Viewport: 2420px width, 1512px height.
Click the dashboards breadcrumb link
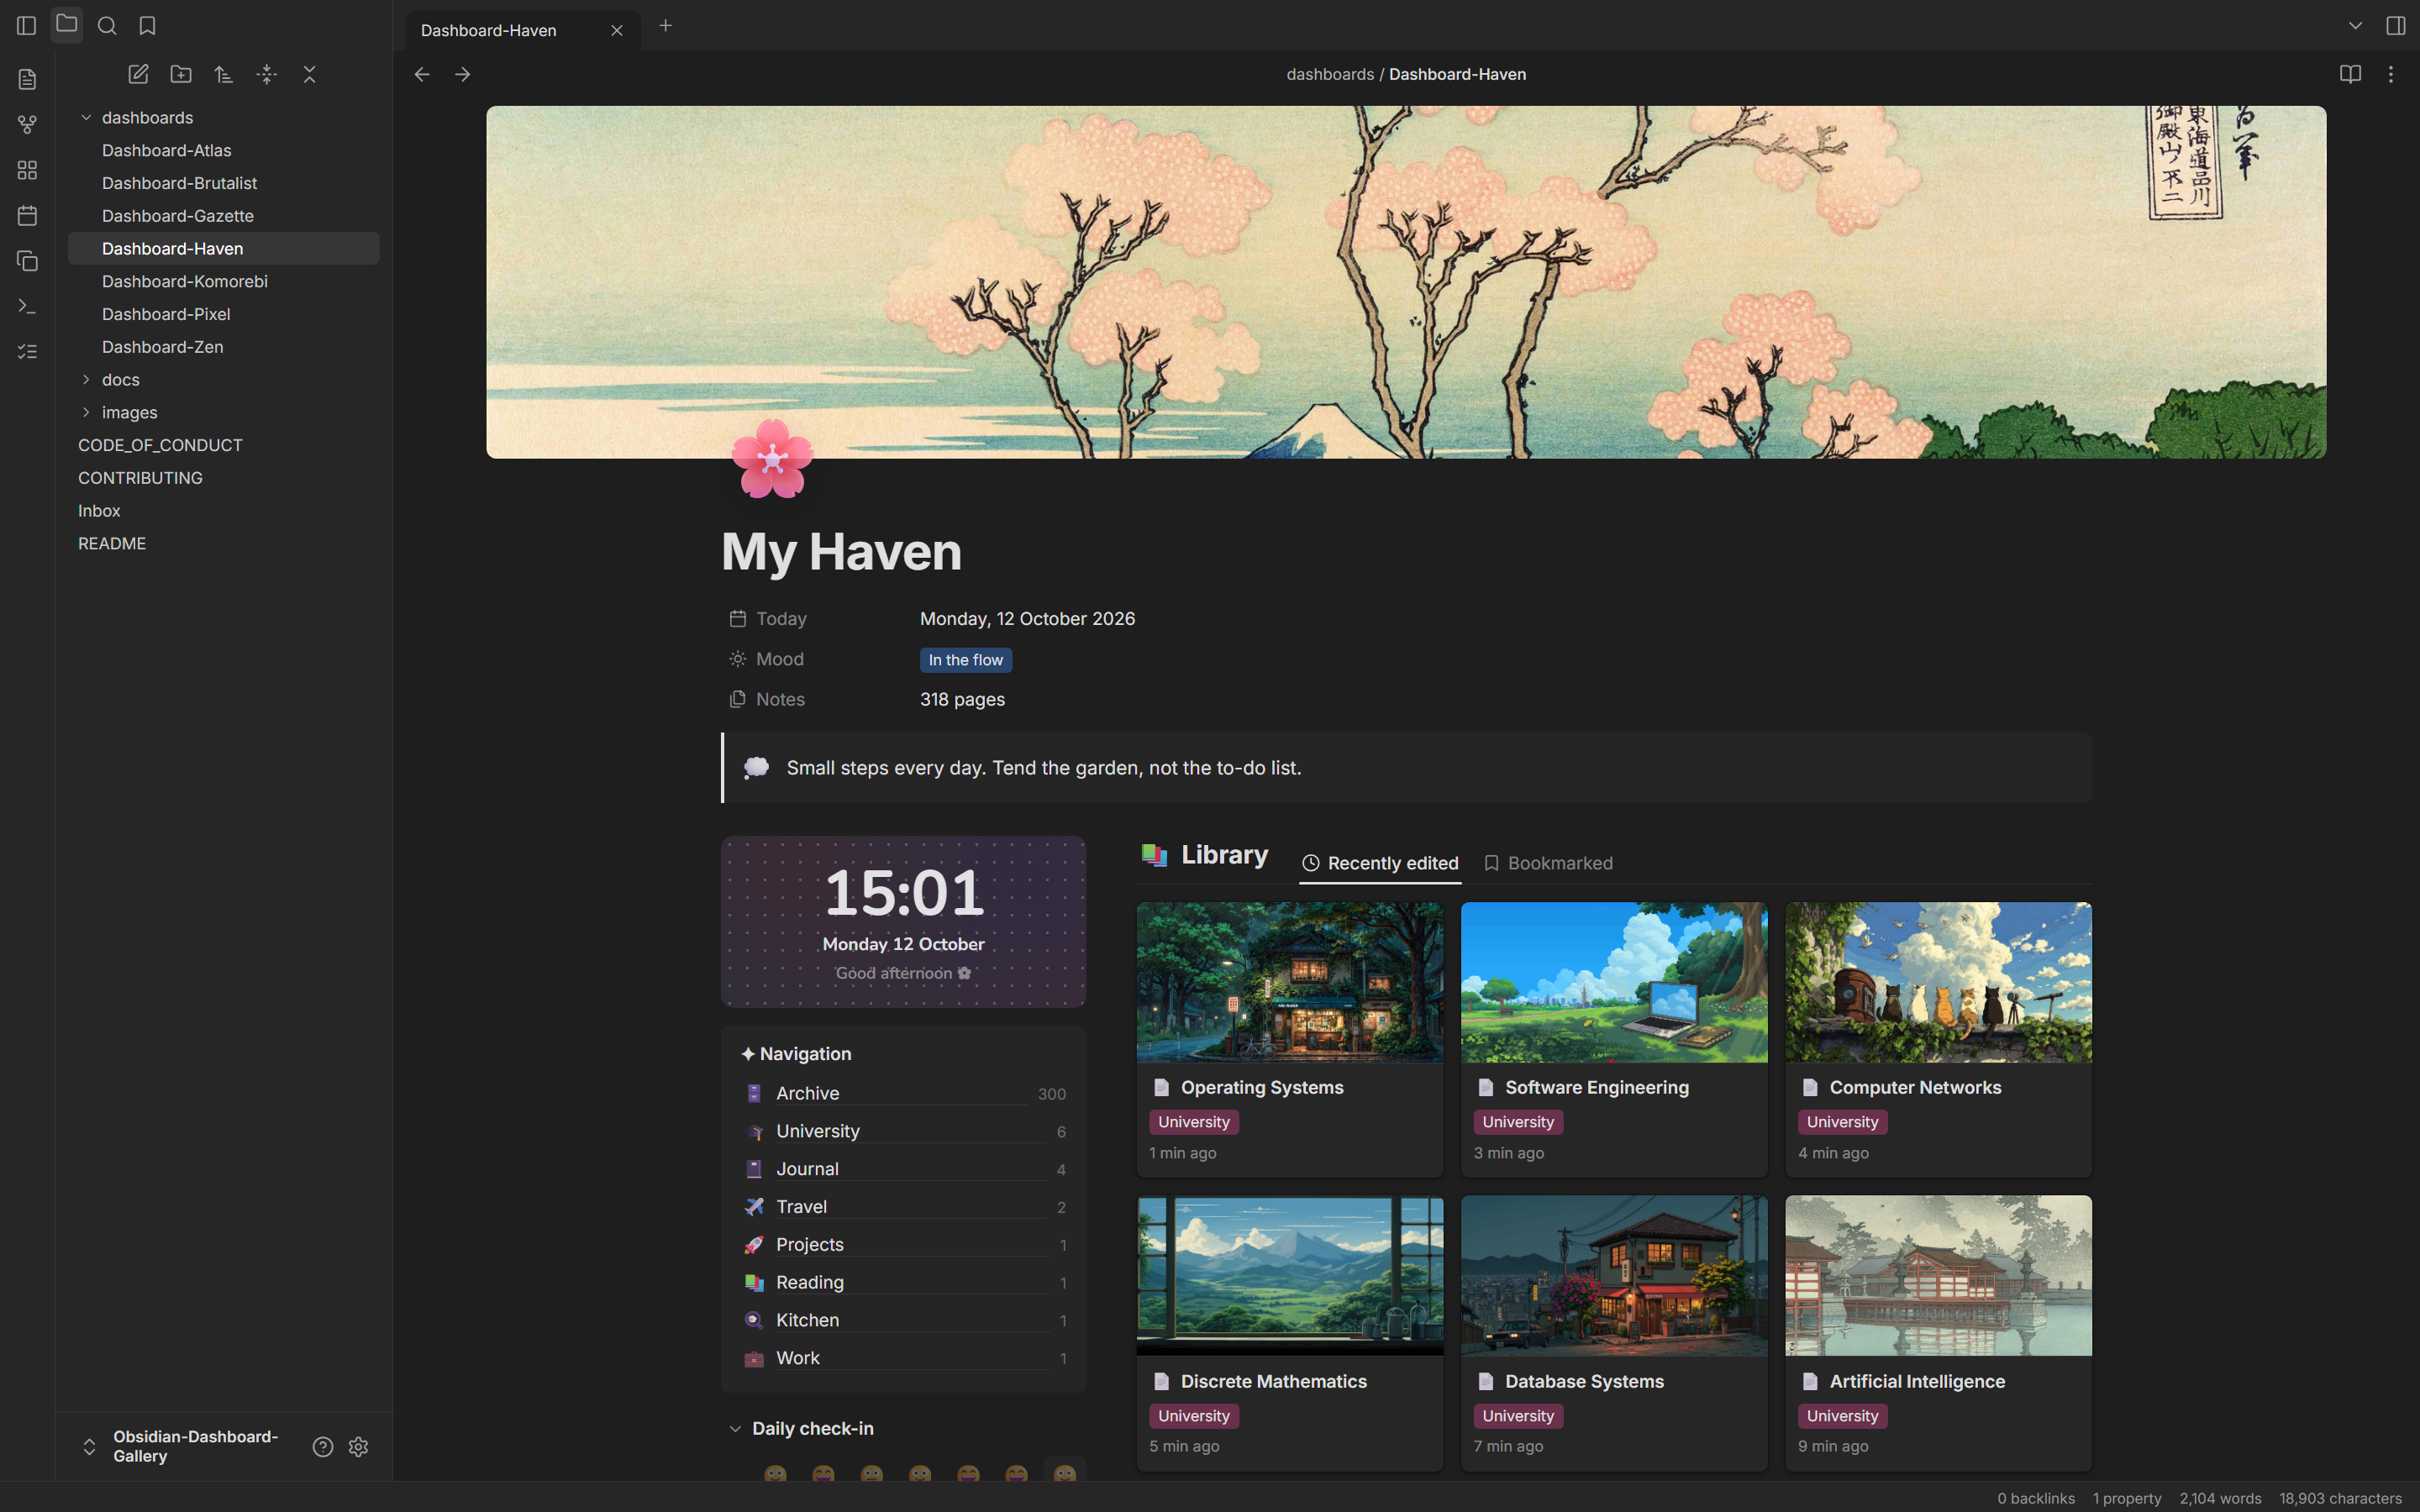coord(1330,74)
